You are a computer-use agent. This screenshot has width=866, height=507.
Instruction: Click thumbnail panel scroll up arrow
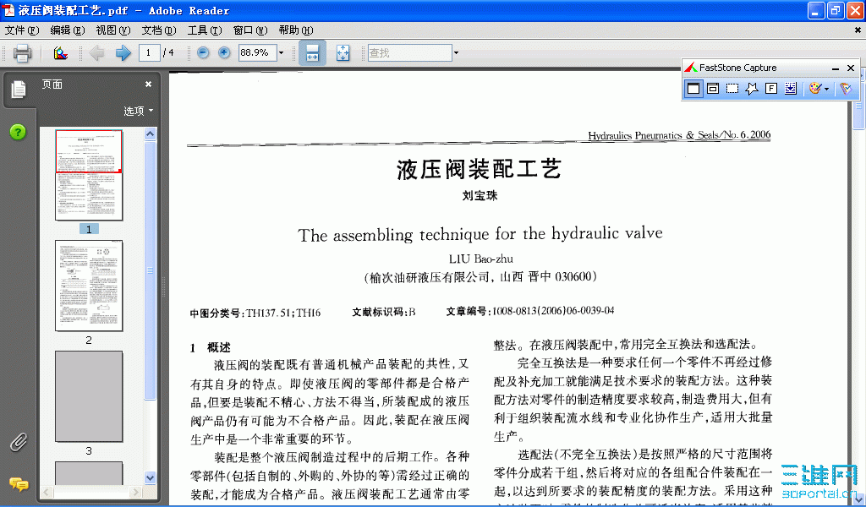coord(151,134)
